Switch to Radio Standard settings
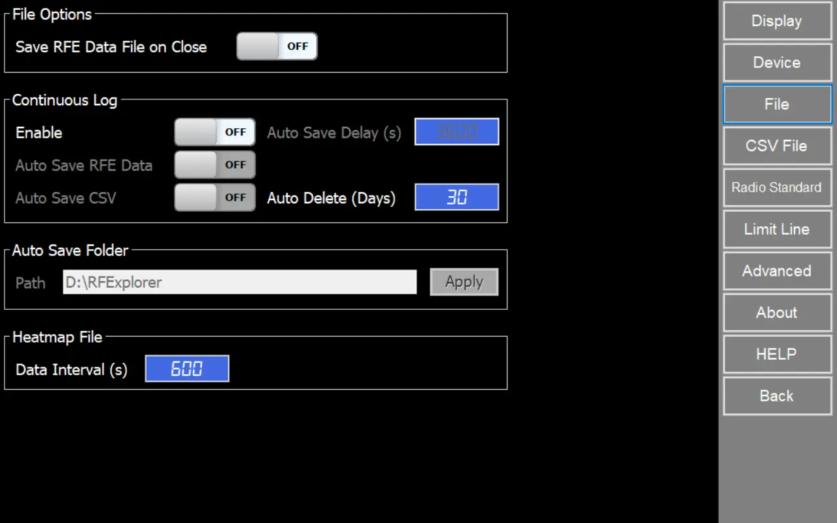 tap(776, 188)
